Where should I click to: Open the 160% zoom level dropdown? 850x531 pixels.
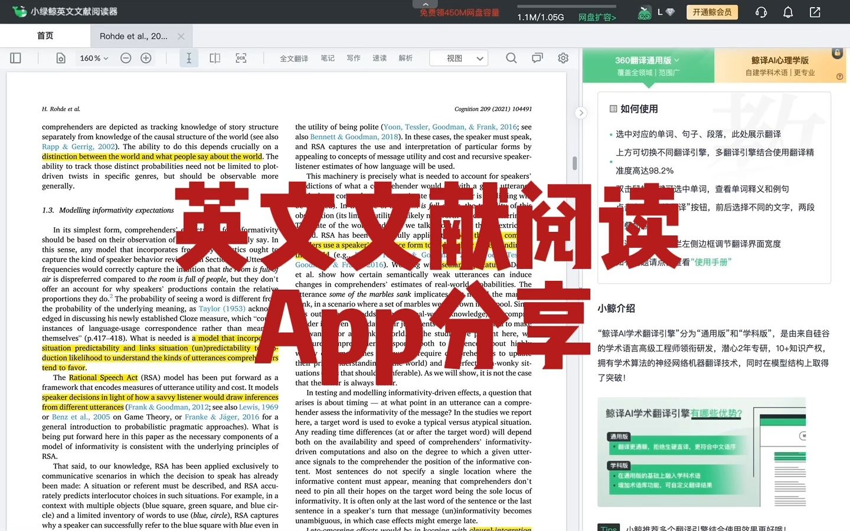(x=94, y=58)
